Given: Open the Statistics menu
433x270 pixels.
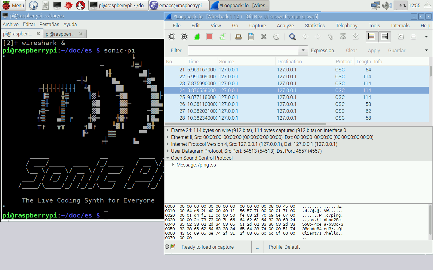Looking at the screenshot, I should [315, 25].
